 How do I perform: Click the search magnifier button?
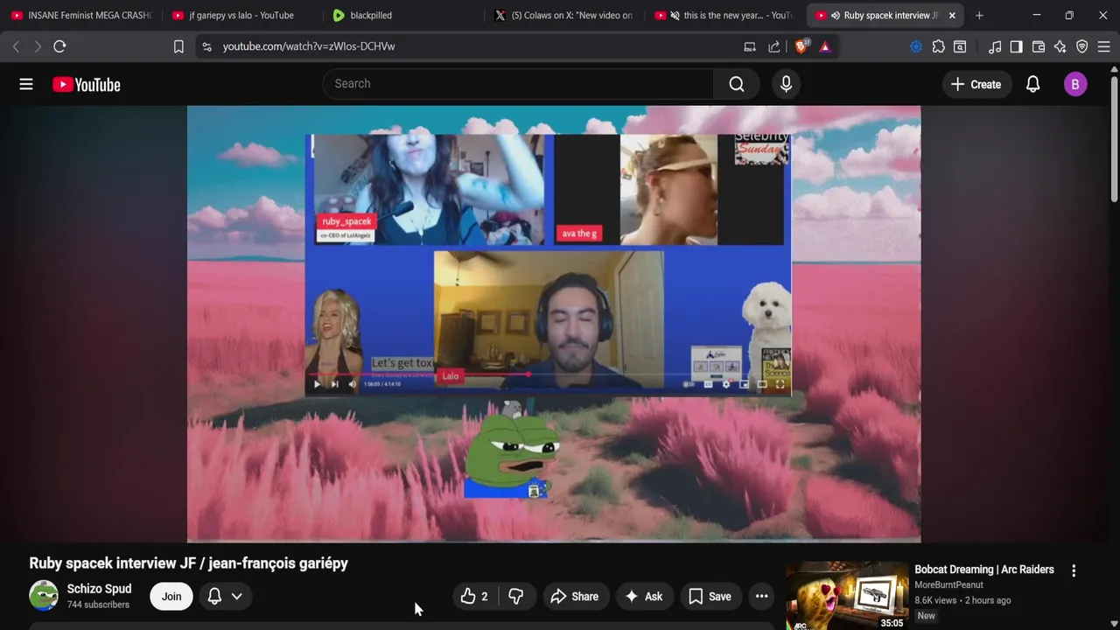pos(737,84)
